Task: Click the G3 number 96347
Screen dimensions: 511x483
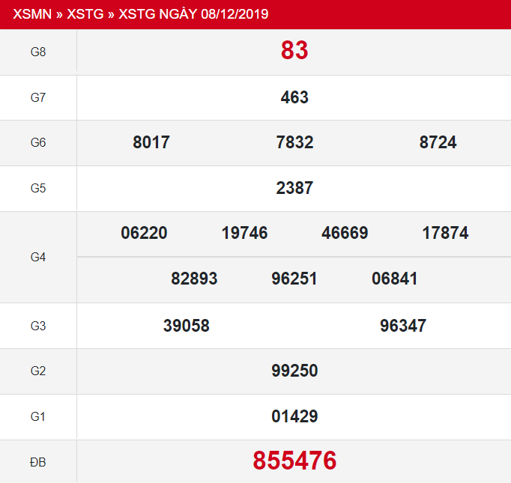Action: [x=403, y=325]
